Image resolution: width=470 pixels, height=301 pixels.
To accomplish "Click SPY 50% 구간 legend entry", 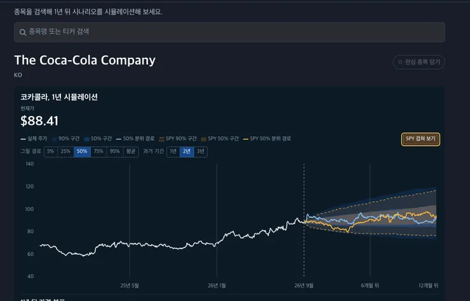I will click(220, 139).
